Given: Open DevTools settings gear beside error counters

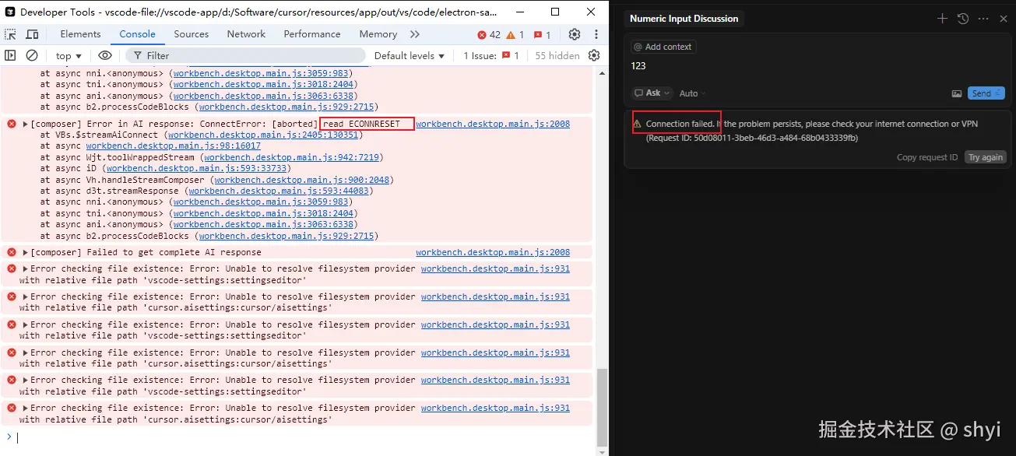Looking at the screenshot, I should click(x=575, y=34).
